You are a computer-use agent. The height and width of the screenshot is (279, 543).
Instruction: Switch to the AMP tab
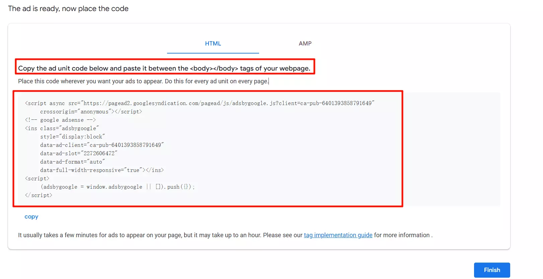coord(305,43)
